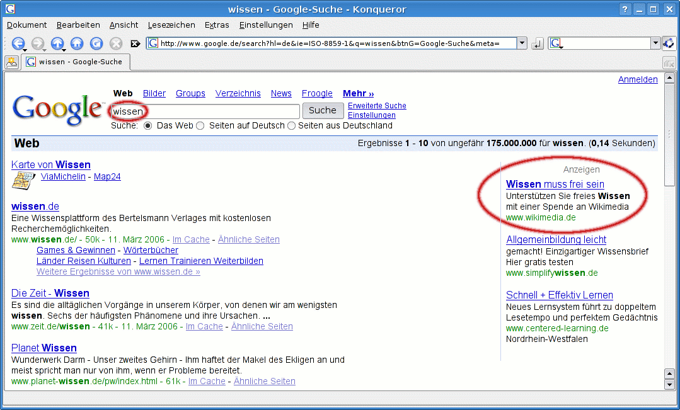
Task: Open the Dokument menu
Action: point(26,25)
